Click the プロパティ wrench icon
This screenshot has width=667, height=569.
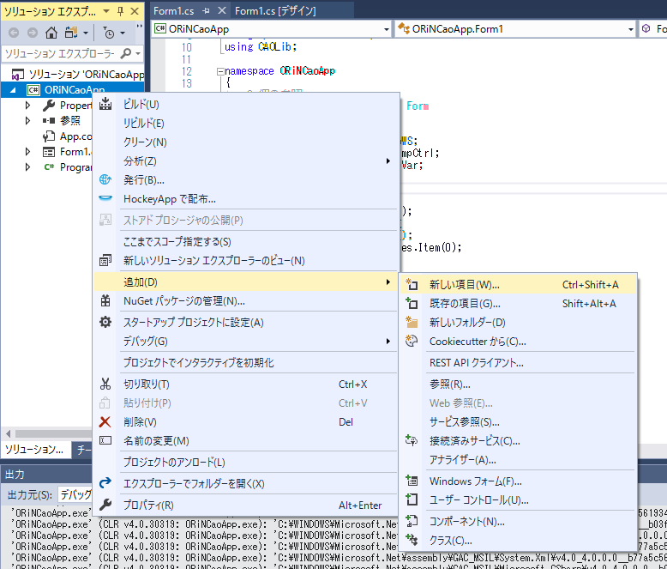coord(105,505)
